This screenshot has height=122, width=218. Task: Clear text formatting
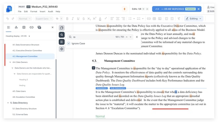click(179, 19)
